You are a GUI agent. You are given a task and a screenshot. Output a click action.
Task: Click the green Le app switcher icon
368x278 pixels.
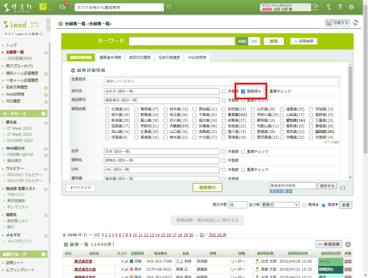(43, 7)
